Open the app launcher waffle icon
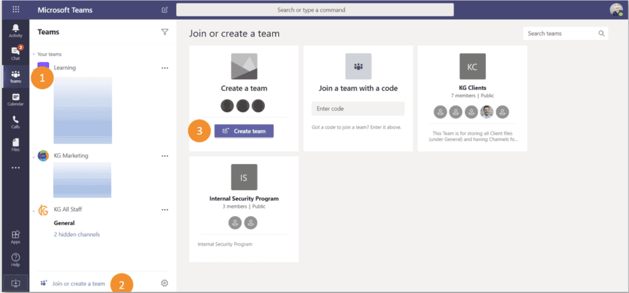Screen dimensions: 629x293 coord(16,10)
